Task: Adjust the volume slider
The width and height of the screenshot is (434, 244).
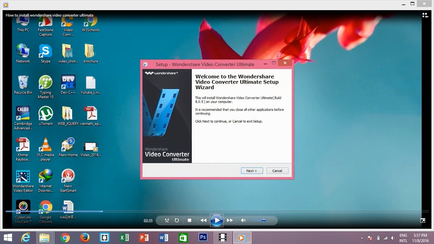Action: [261, 221]
